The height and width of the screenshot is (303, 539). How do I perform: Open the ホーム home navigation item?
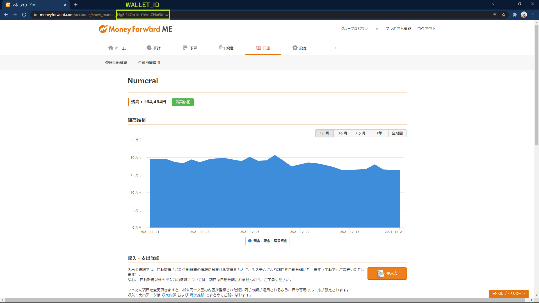pyautogui.click(x=117, y=48)
